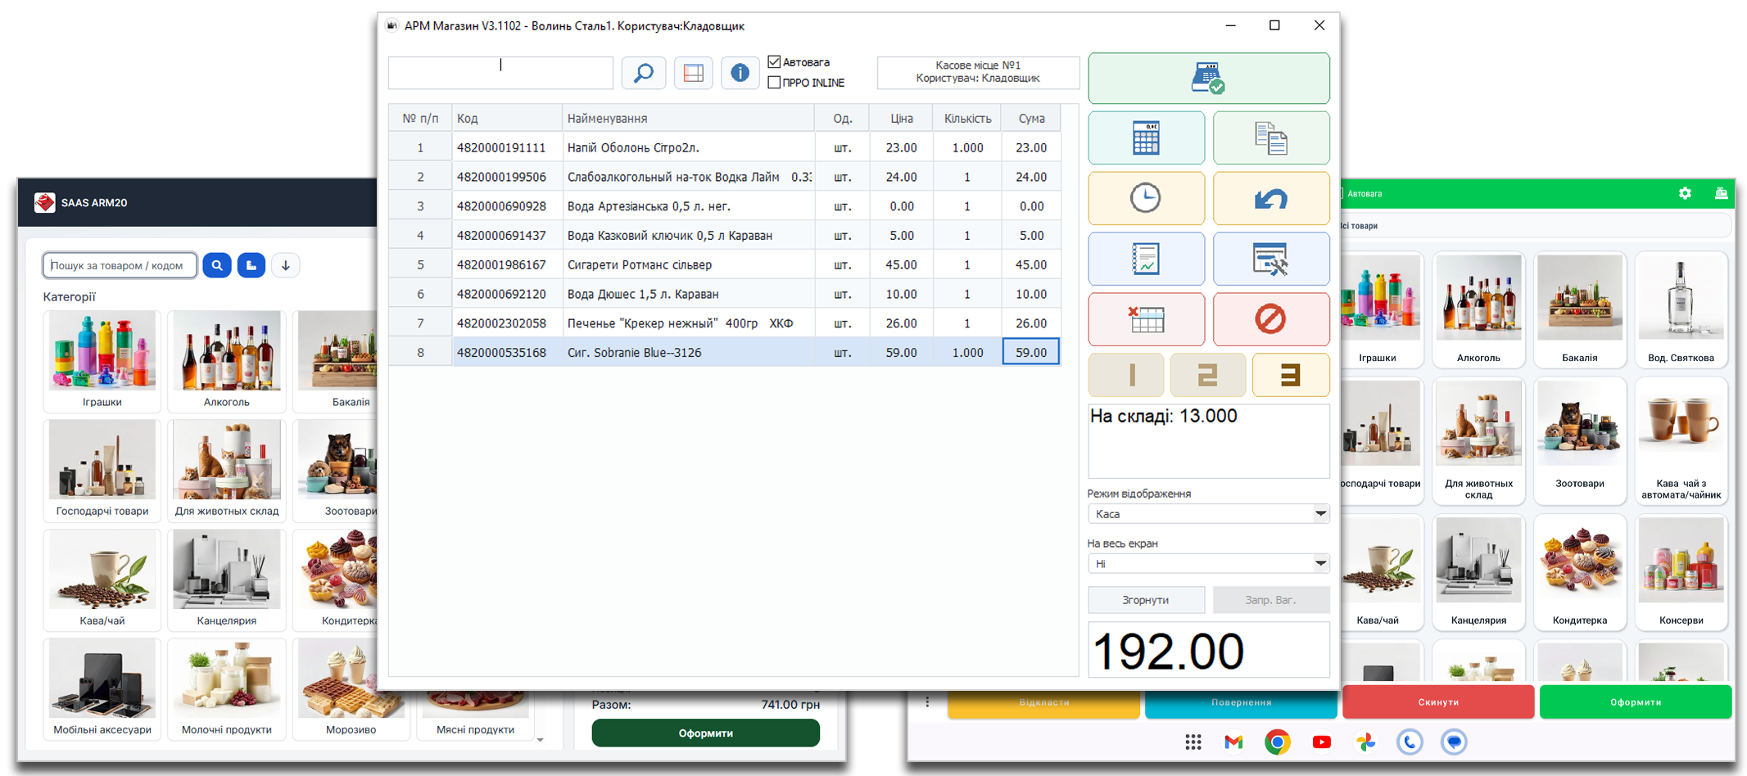Click the green cash register checkout icon

(1208, 79)
